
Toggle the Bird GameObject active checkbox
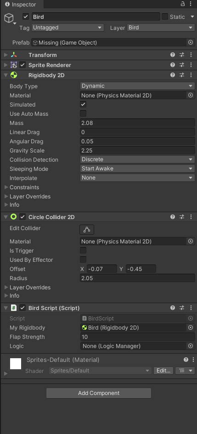click(26, 17)
